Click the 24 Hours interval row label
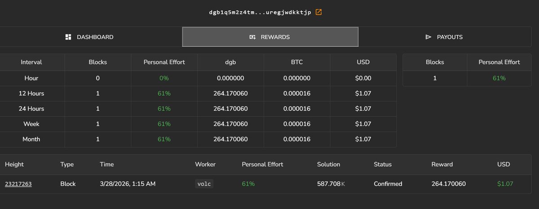The height and width of the screenshot is (209, 539). (31, 109)
